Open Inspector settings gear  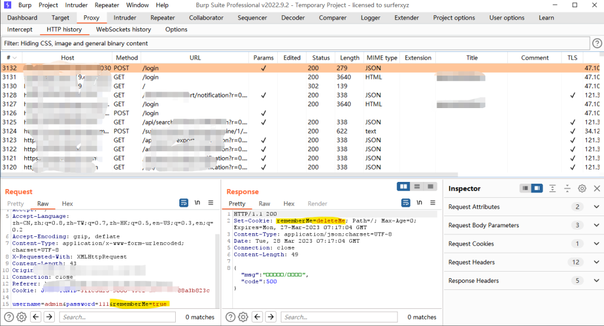[x=582, y=188]
